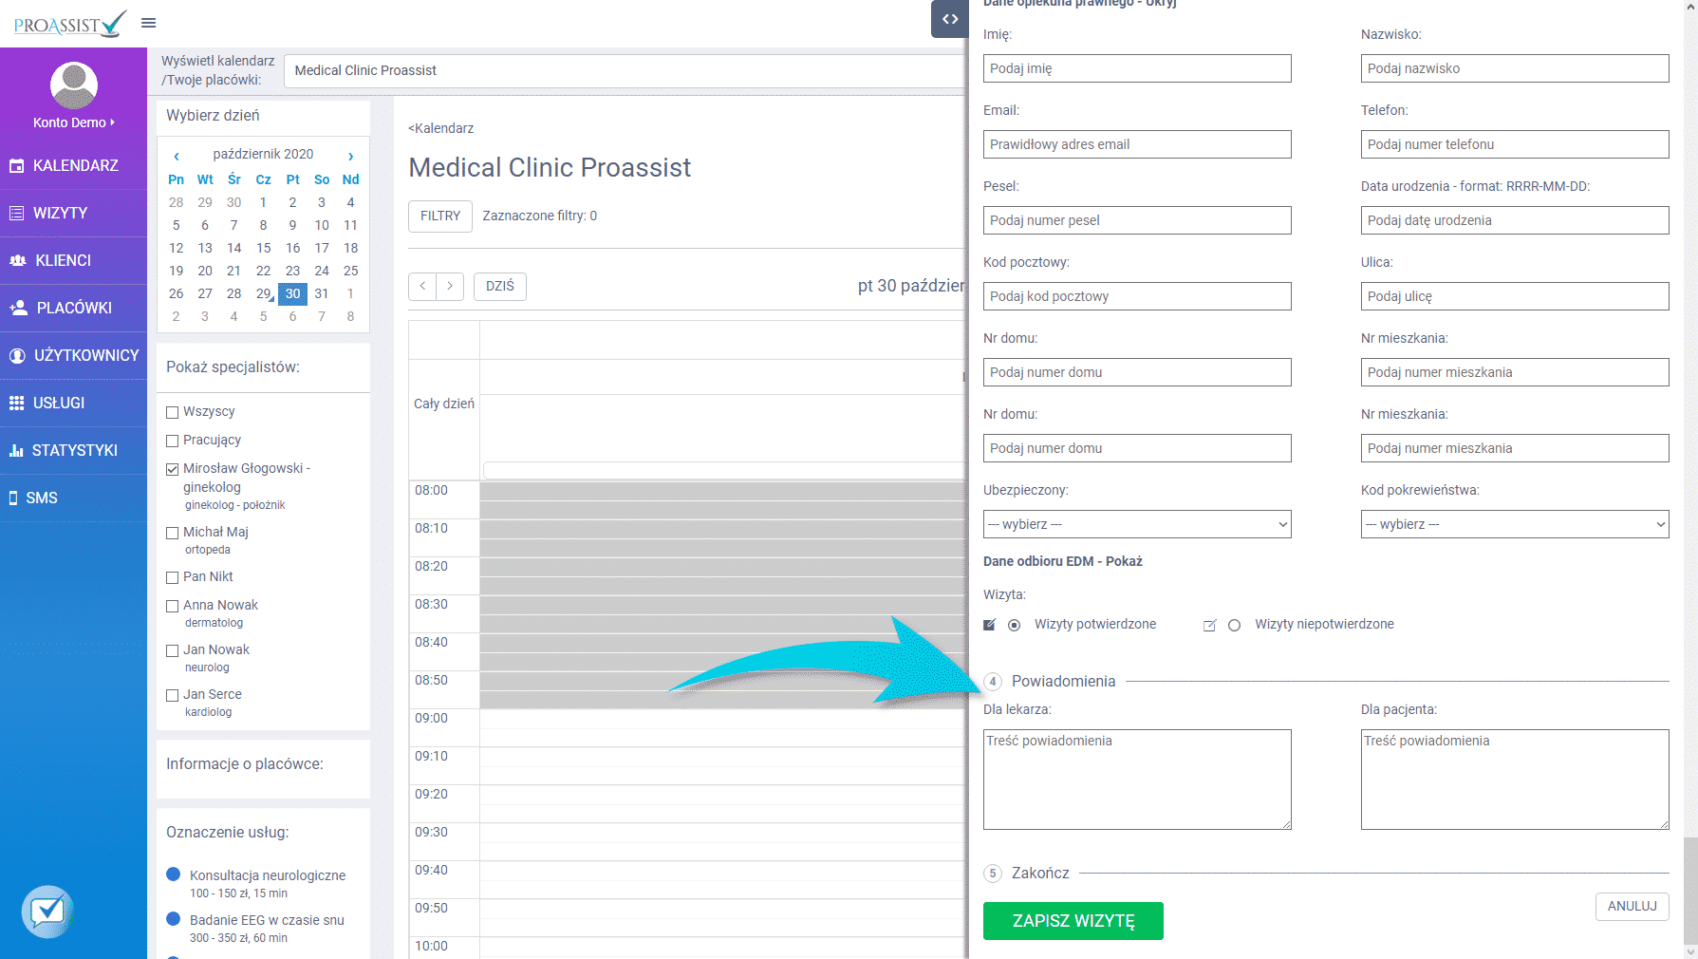This screenshot has width=1698, height=959.
Task: Collapse panel with code-arrows icon
Action: [950, 19]
